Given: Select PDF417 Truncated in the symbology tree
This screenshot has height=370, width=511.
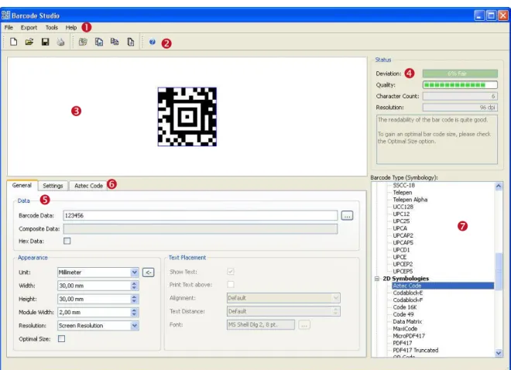Looking at the screenshot, I should (x=416, y=350).
